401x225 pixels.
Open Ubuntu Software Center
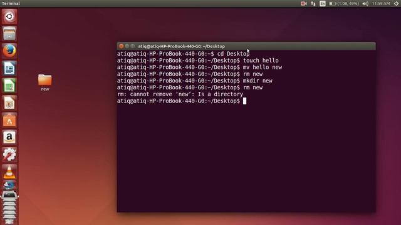click(9, 120)
